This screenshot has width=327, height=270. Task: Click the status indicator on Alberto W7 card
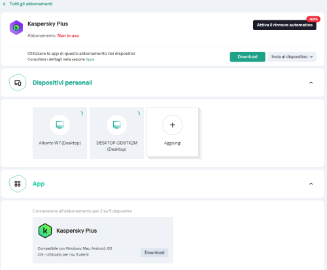coord(82,113)
